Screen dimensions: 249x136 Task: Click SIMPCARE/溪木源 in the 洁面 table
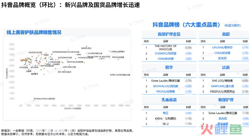222,86
